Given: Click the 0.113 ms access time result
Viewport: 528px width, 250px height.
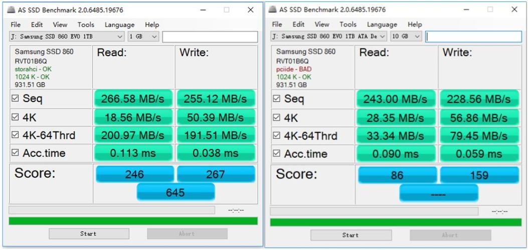Looking at the screenshot, I should [134, 153].
